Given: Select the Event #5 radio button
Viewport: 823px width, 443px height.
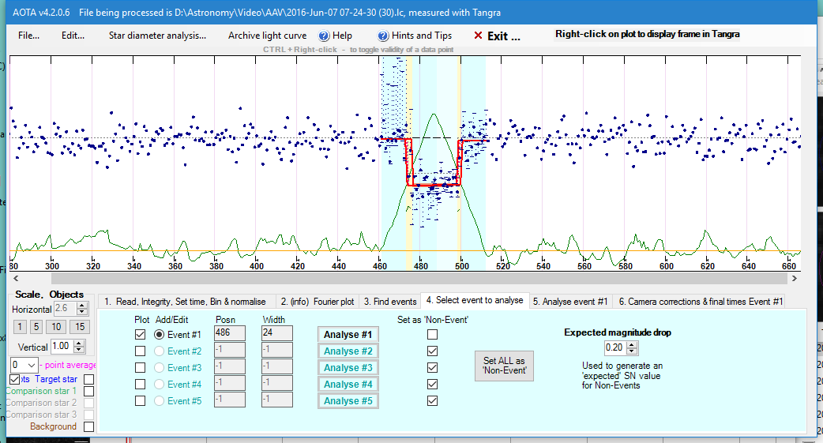Looking at the screenshot, I should tap(159, 401).
